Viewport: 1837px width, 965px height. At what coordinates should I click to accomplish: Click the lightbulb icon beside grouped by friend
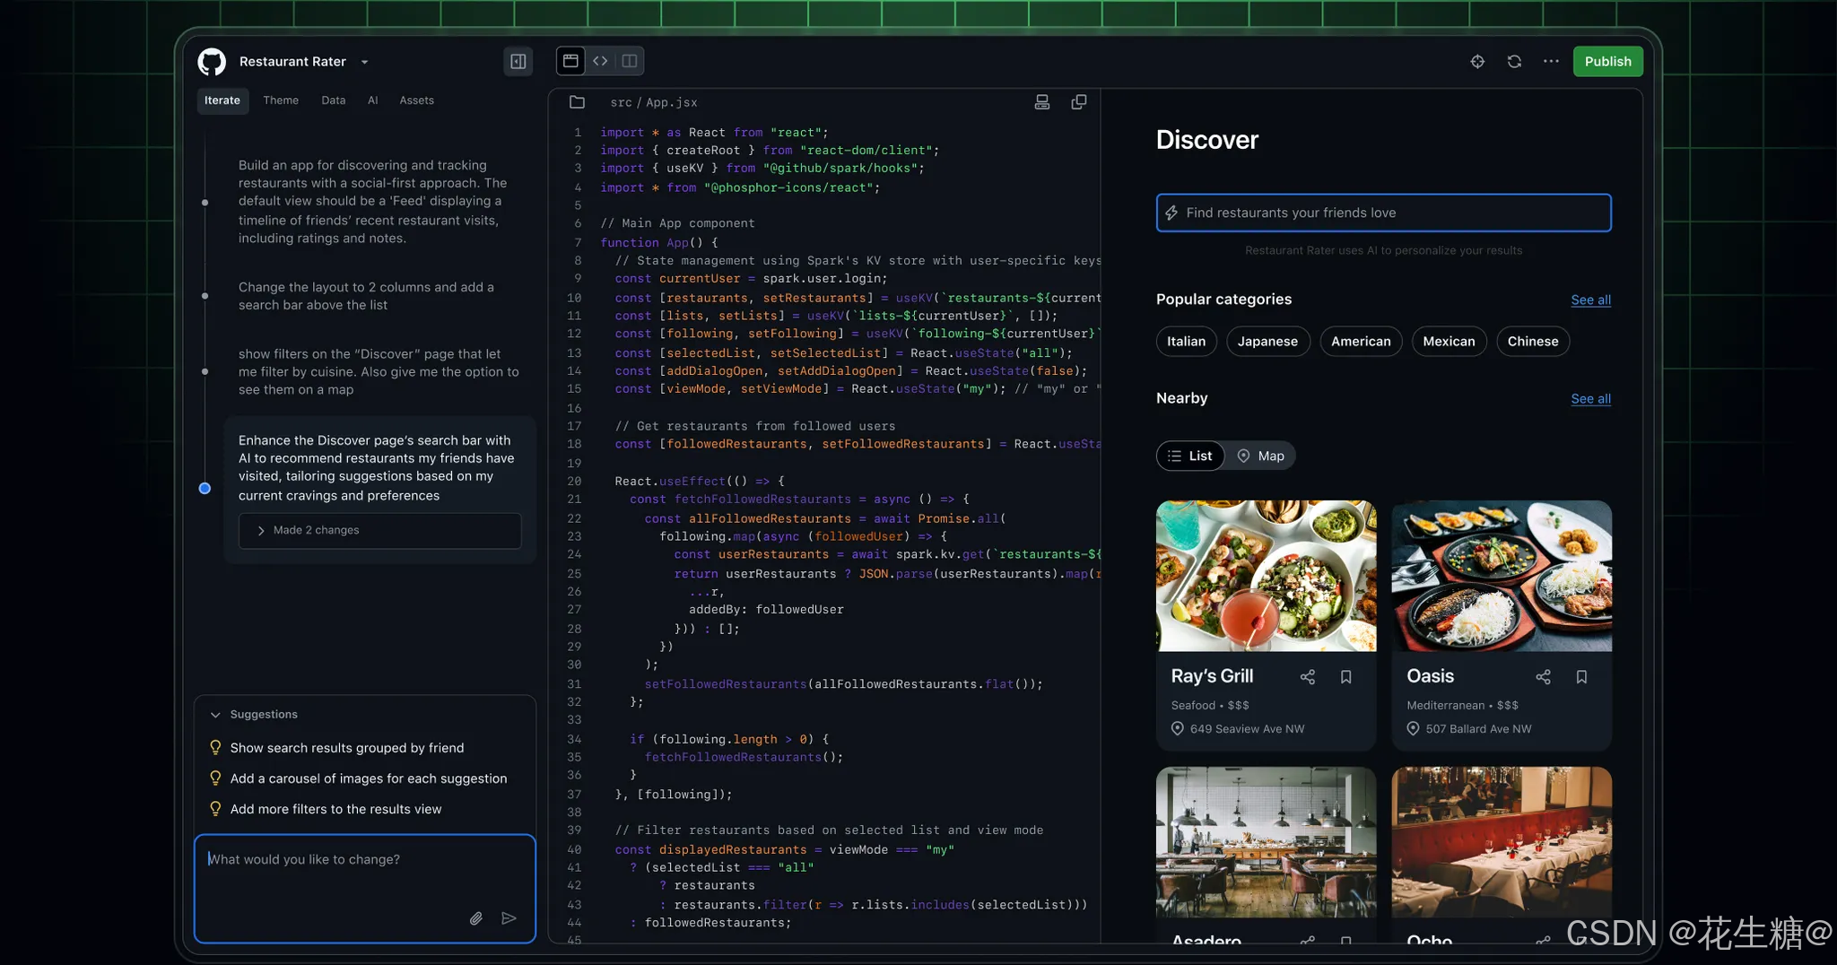click(x=215, y=747)
